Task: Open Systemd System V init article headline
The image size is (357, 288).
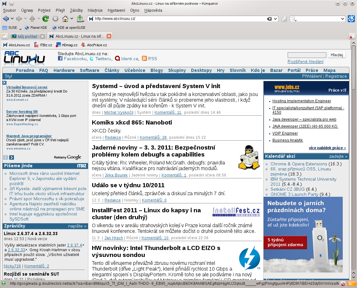Action: click(156, 86)
